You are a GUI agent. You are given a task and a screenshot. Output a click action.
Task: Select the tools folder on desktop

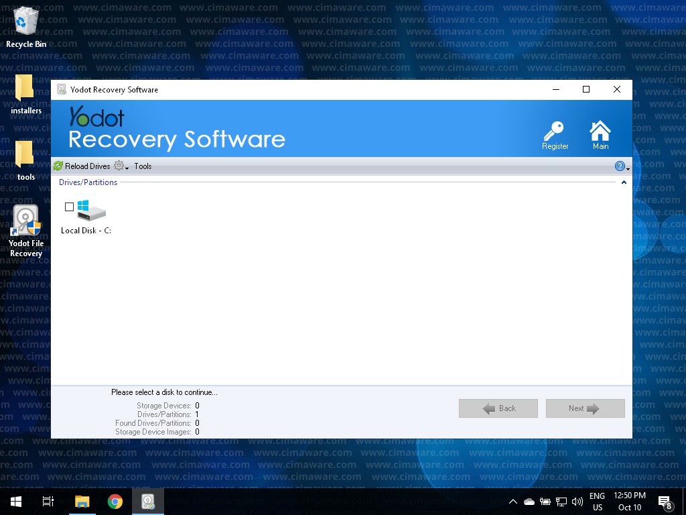click(25, 160)
